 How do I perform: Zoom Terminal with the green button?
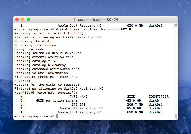coord(28,19)
